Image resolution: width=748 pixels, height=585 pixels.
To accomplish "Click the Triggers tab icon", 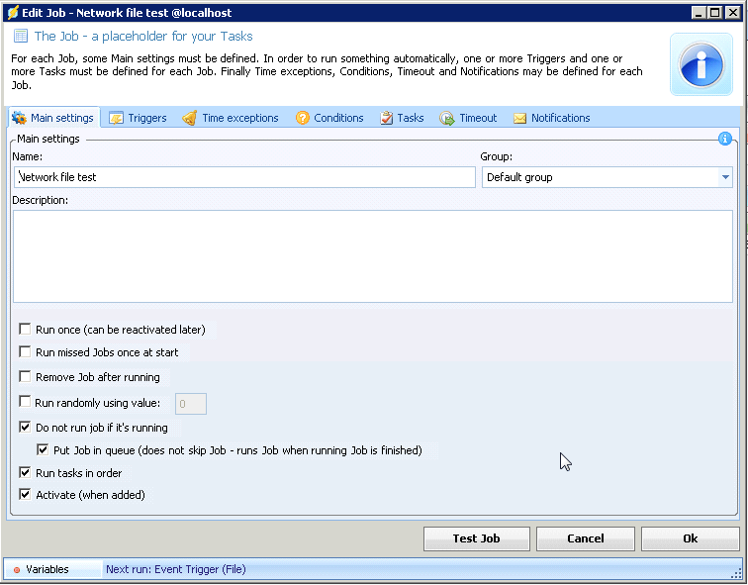I will tap(117, 118).
